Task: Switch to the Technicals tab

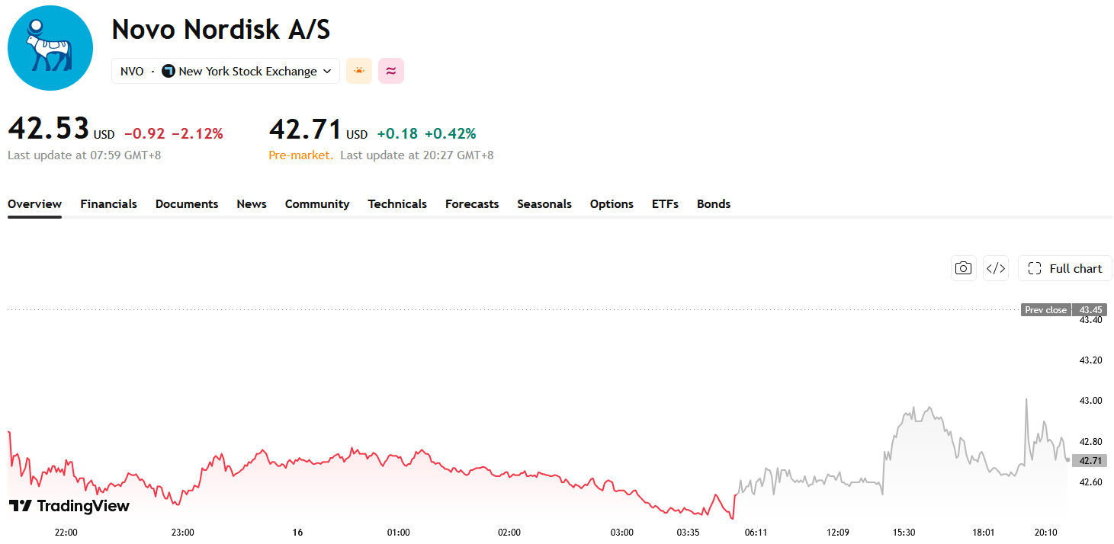Action: point(397,203)
